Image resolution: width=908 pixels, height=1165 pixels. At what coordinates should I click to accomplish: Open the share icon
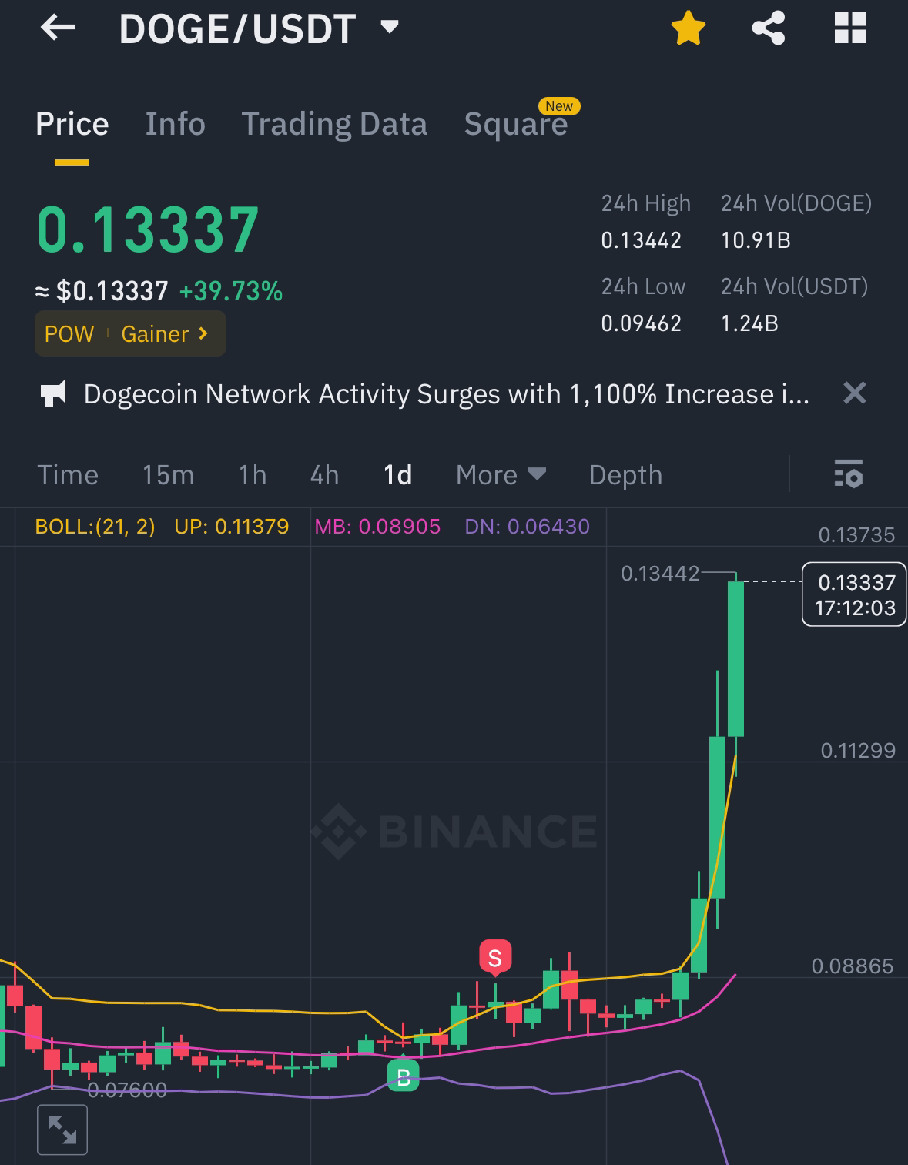click(768, 28)
